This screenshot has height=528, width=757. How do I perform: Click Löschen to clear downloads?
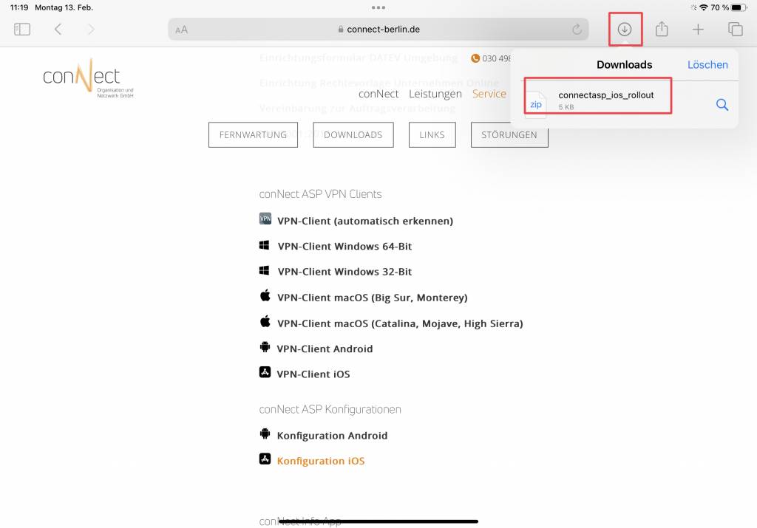click(x=707, y=64)
